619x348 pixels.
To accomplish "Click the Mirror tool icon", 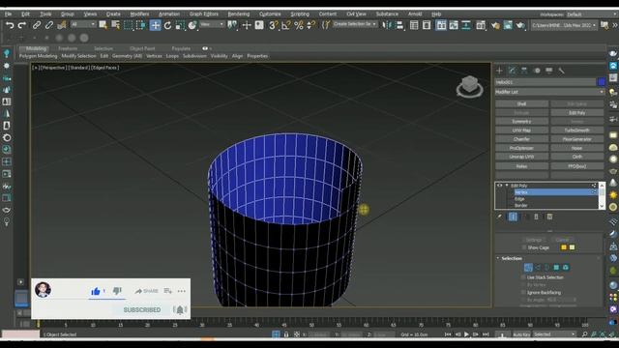I will point(387,25).
